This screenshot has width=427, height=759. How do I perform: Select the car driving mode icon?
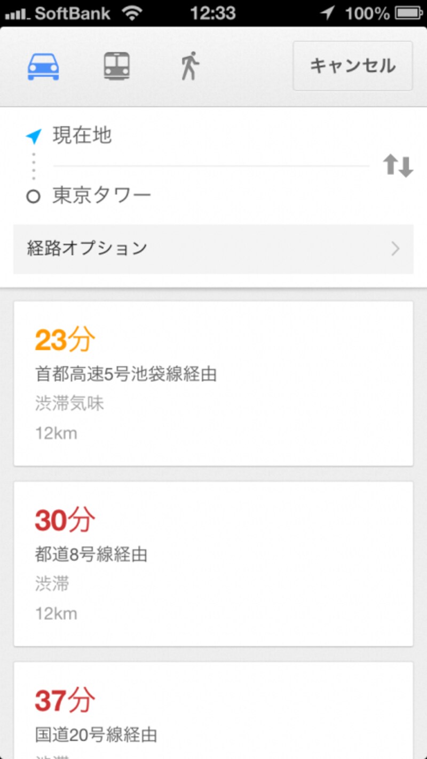click(x=43, y=67)
